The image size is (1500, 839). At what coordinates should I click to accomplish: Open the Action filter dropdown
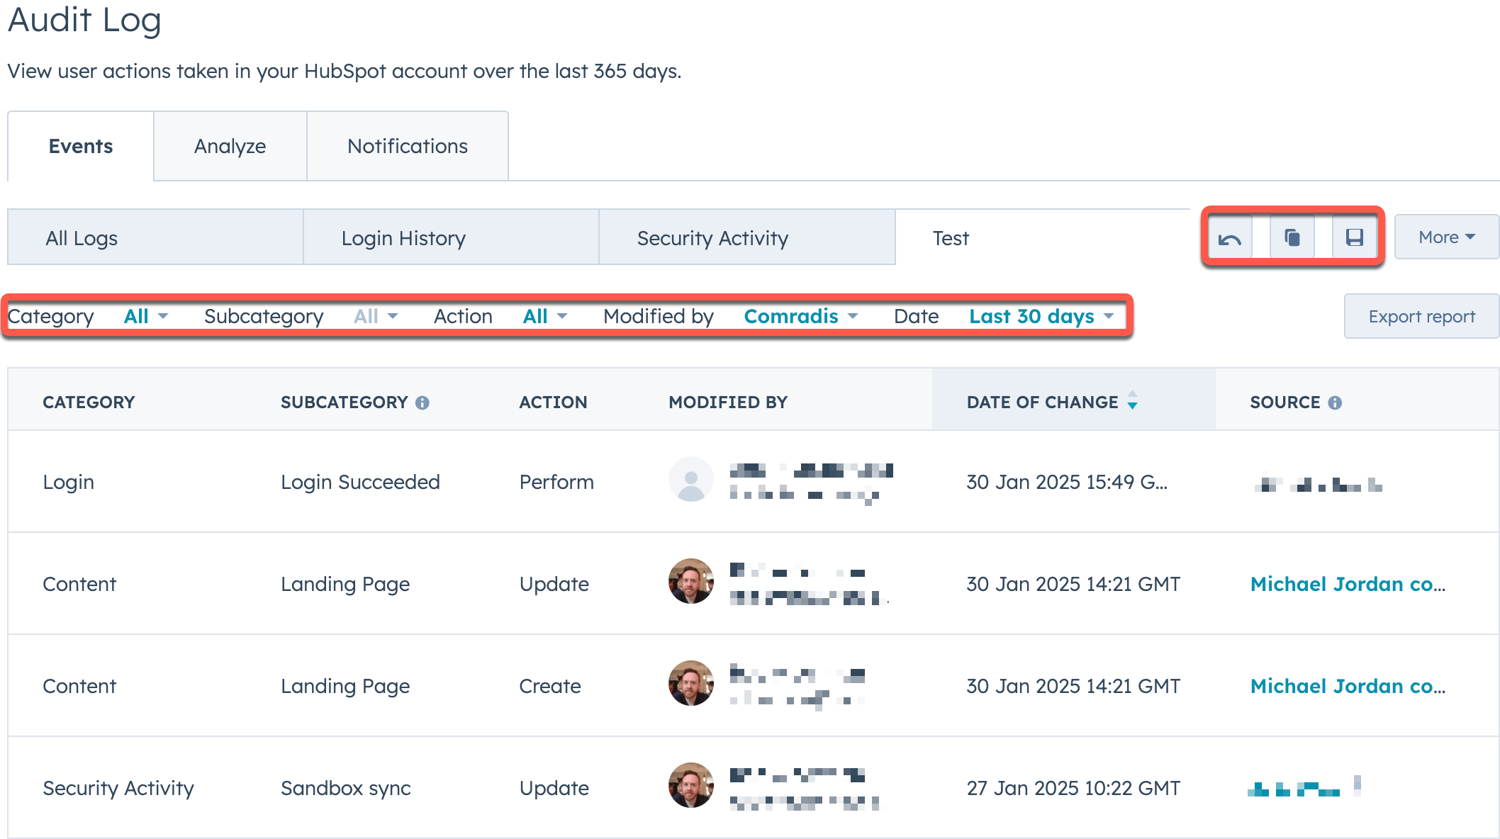coord(545,316)
